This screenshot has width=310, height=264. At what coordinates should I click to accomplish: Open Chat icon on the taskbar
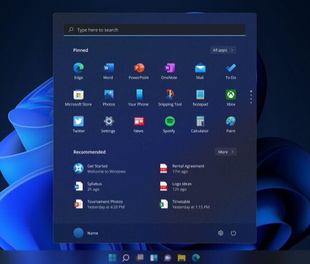[168, 258]
